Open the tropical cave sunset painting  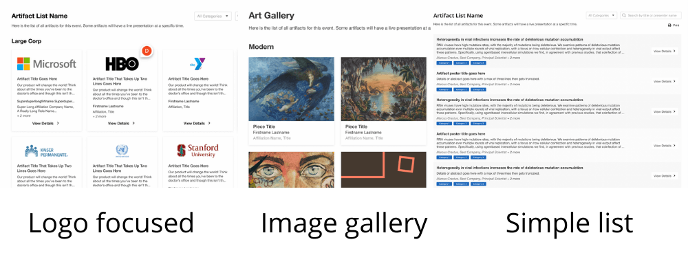pyautogui.click(x=383, y=88)
